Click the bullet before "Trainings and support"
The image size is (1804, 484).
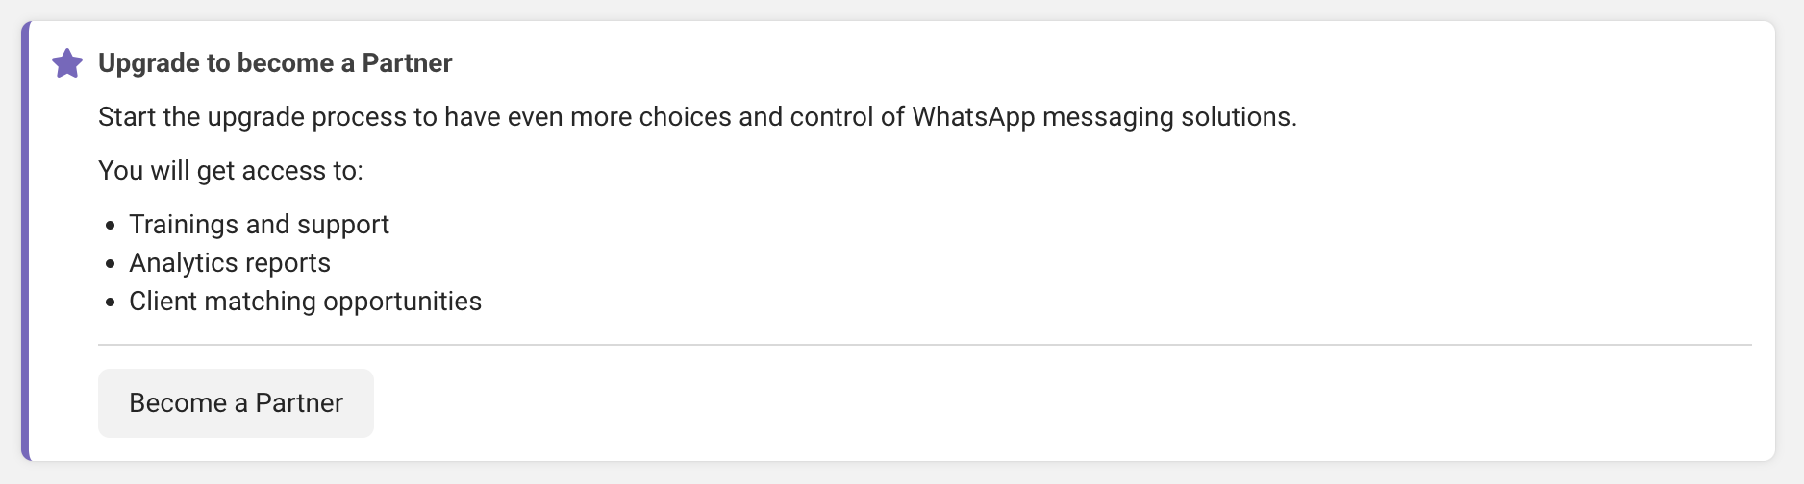[110, 226]
